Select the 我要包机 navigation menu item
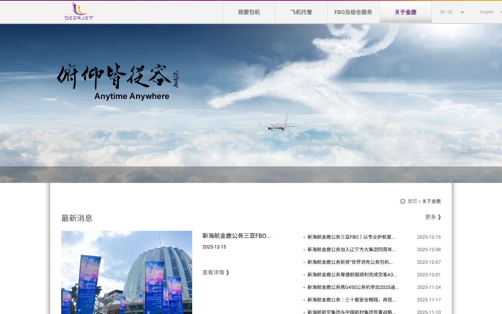 [x=249, y=12]
